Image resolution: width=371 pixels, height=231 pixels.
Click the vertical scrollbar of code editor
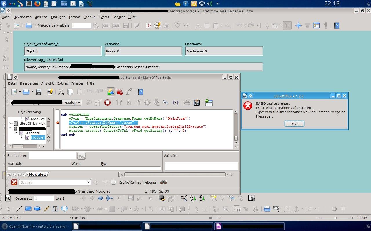[236, 126]
